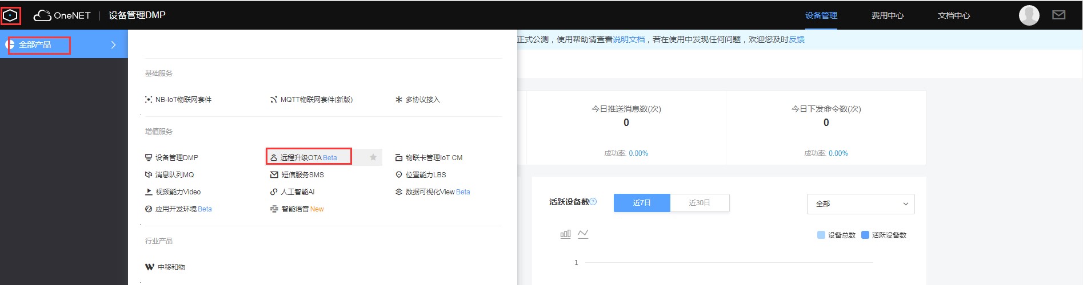This screenshot has width=1083, height=285.
Task: Click the MQTT物联网套件 icon
Action: pos(274,100)
